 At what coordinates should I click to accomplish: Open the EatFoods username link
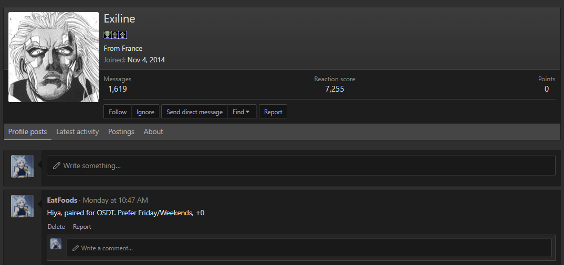click(62, 200)
